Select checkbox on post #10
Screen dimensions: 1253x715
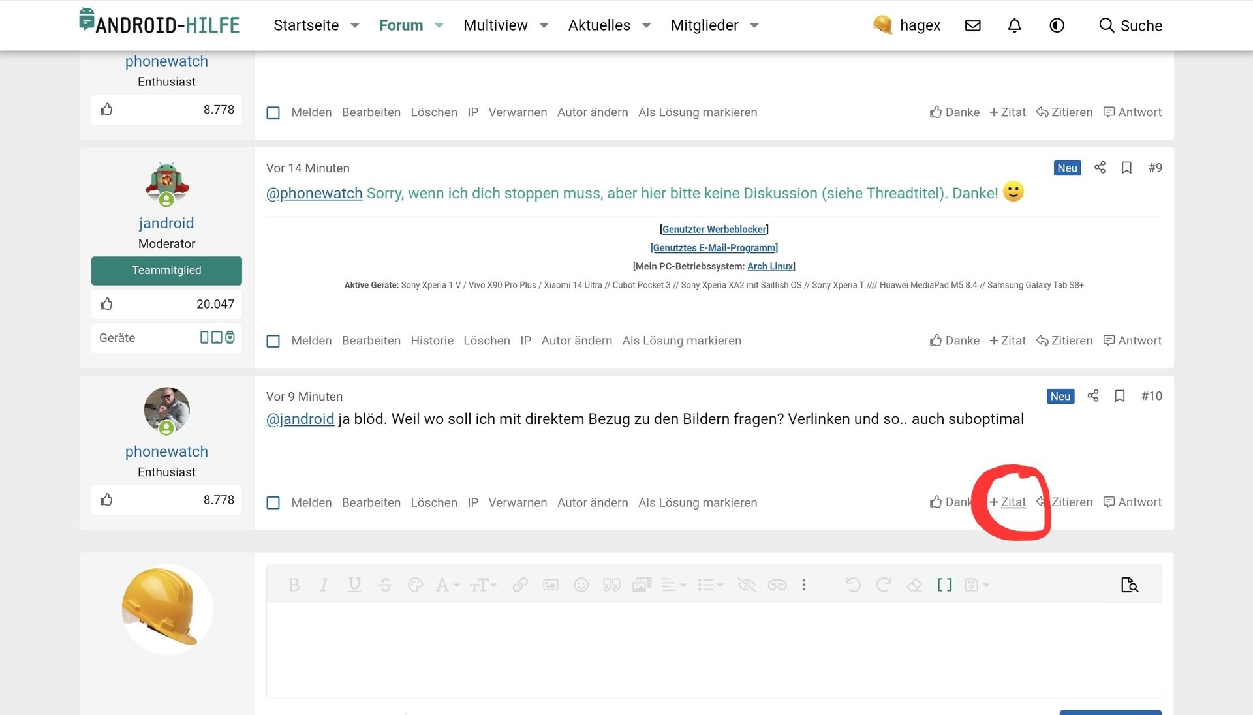(x=273, y=503)
